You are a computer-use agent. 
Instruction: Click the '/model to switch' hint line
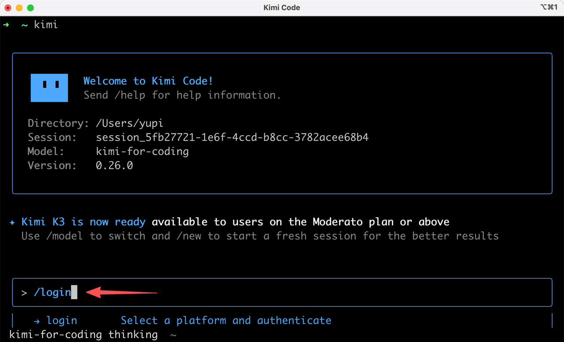coord(260,236)
